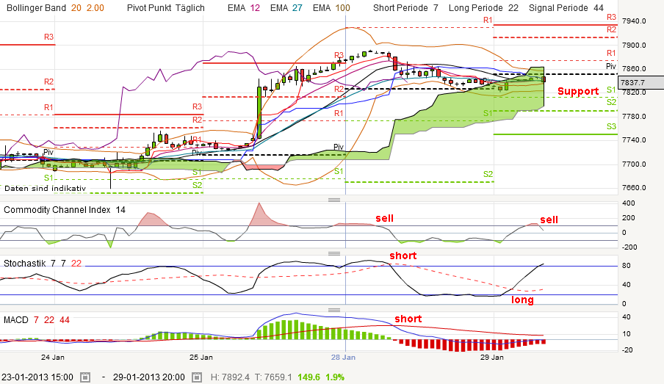
Task: Select the MACD indicator label
Action: click(x=15, y=319)
